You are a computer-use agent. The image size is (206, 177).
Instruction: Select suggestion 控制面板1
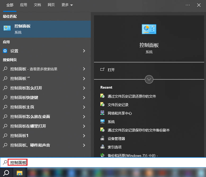(x=19, y=136)
